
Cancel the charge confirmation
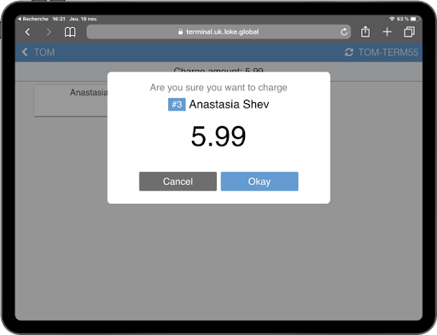coord(178,182)
